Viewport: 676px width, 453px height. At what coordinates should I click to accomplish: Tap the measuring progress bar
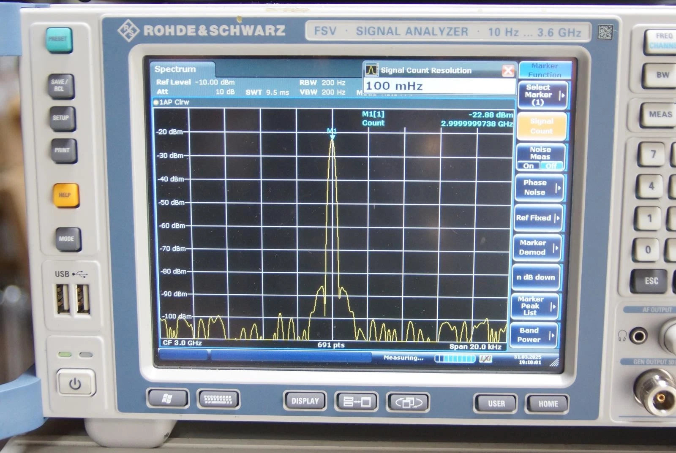[455, 359]
